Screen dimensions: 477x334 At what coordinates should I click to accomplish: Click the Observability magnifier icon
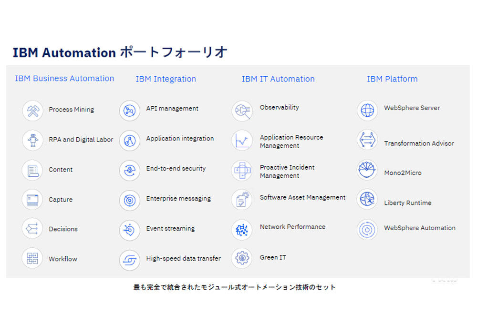pos(242,111)
